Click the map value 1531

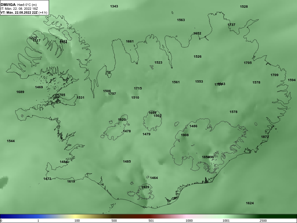coord(80,98)
